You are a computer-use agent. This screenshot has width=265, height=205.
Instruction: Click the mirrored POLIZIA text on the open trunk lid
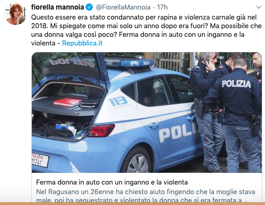72,63
